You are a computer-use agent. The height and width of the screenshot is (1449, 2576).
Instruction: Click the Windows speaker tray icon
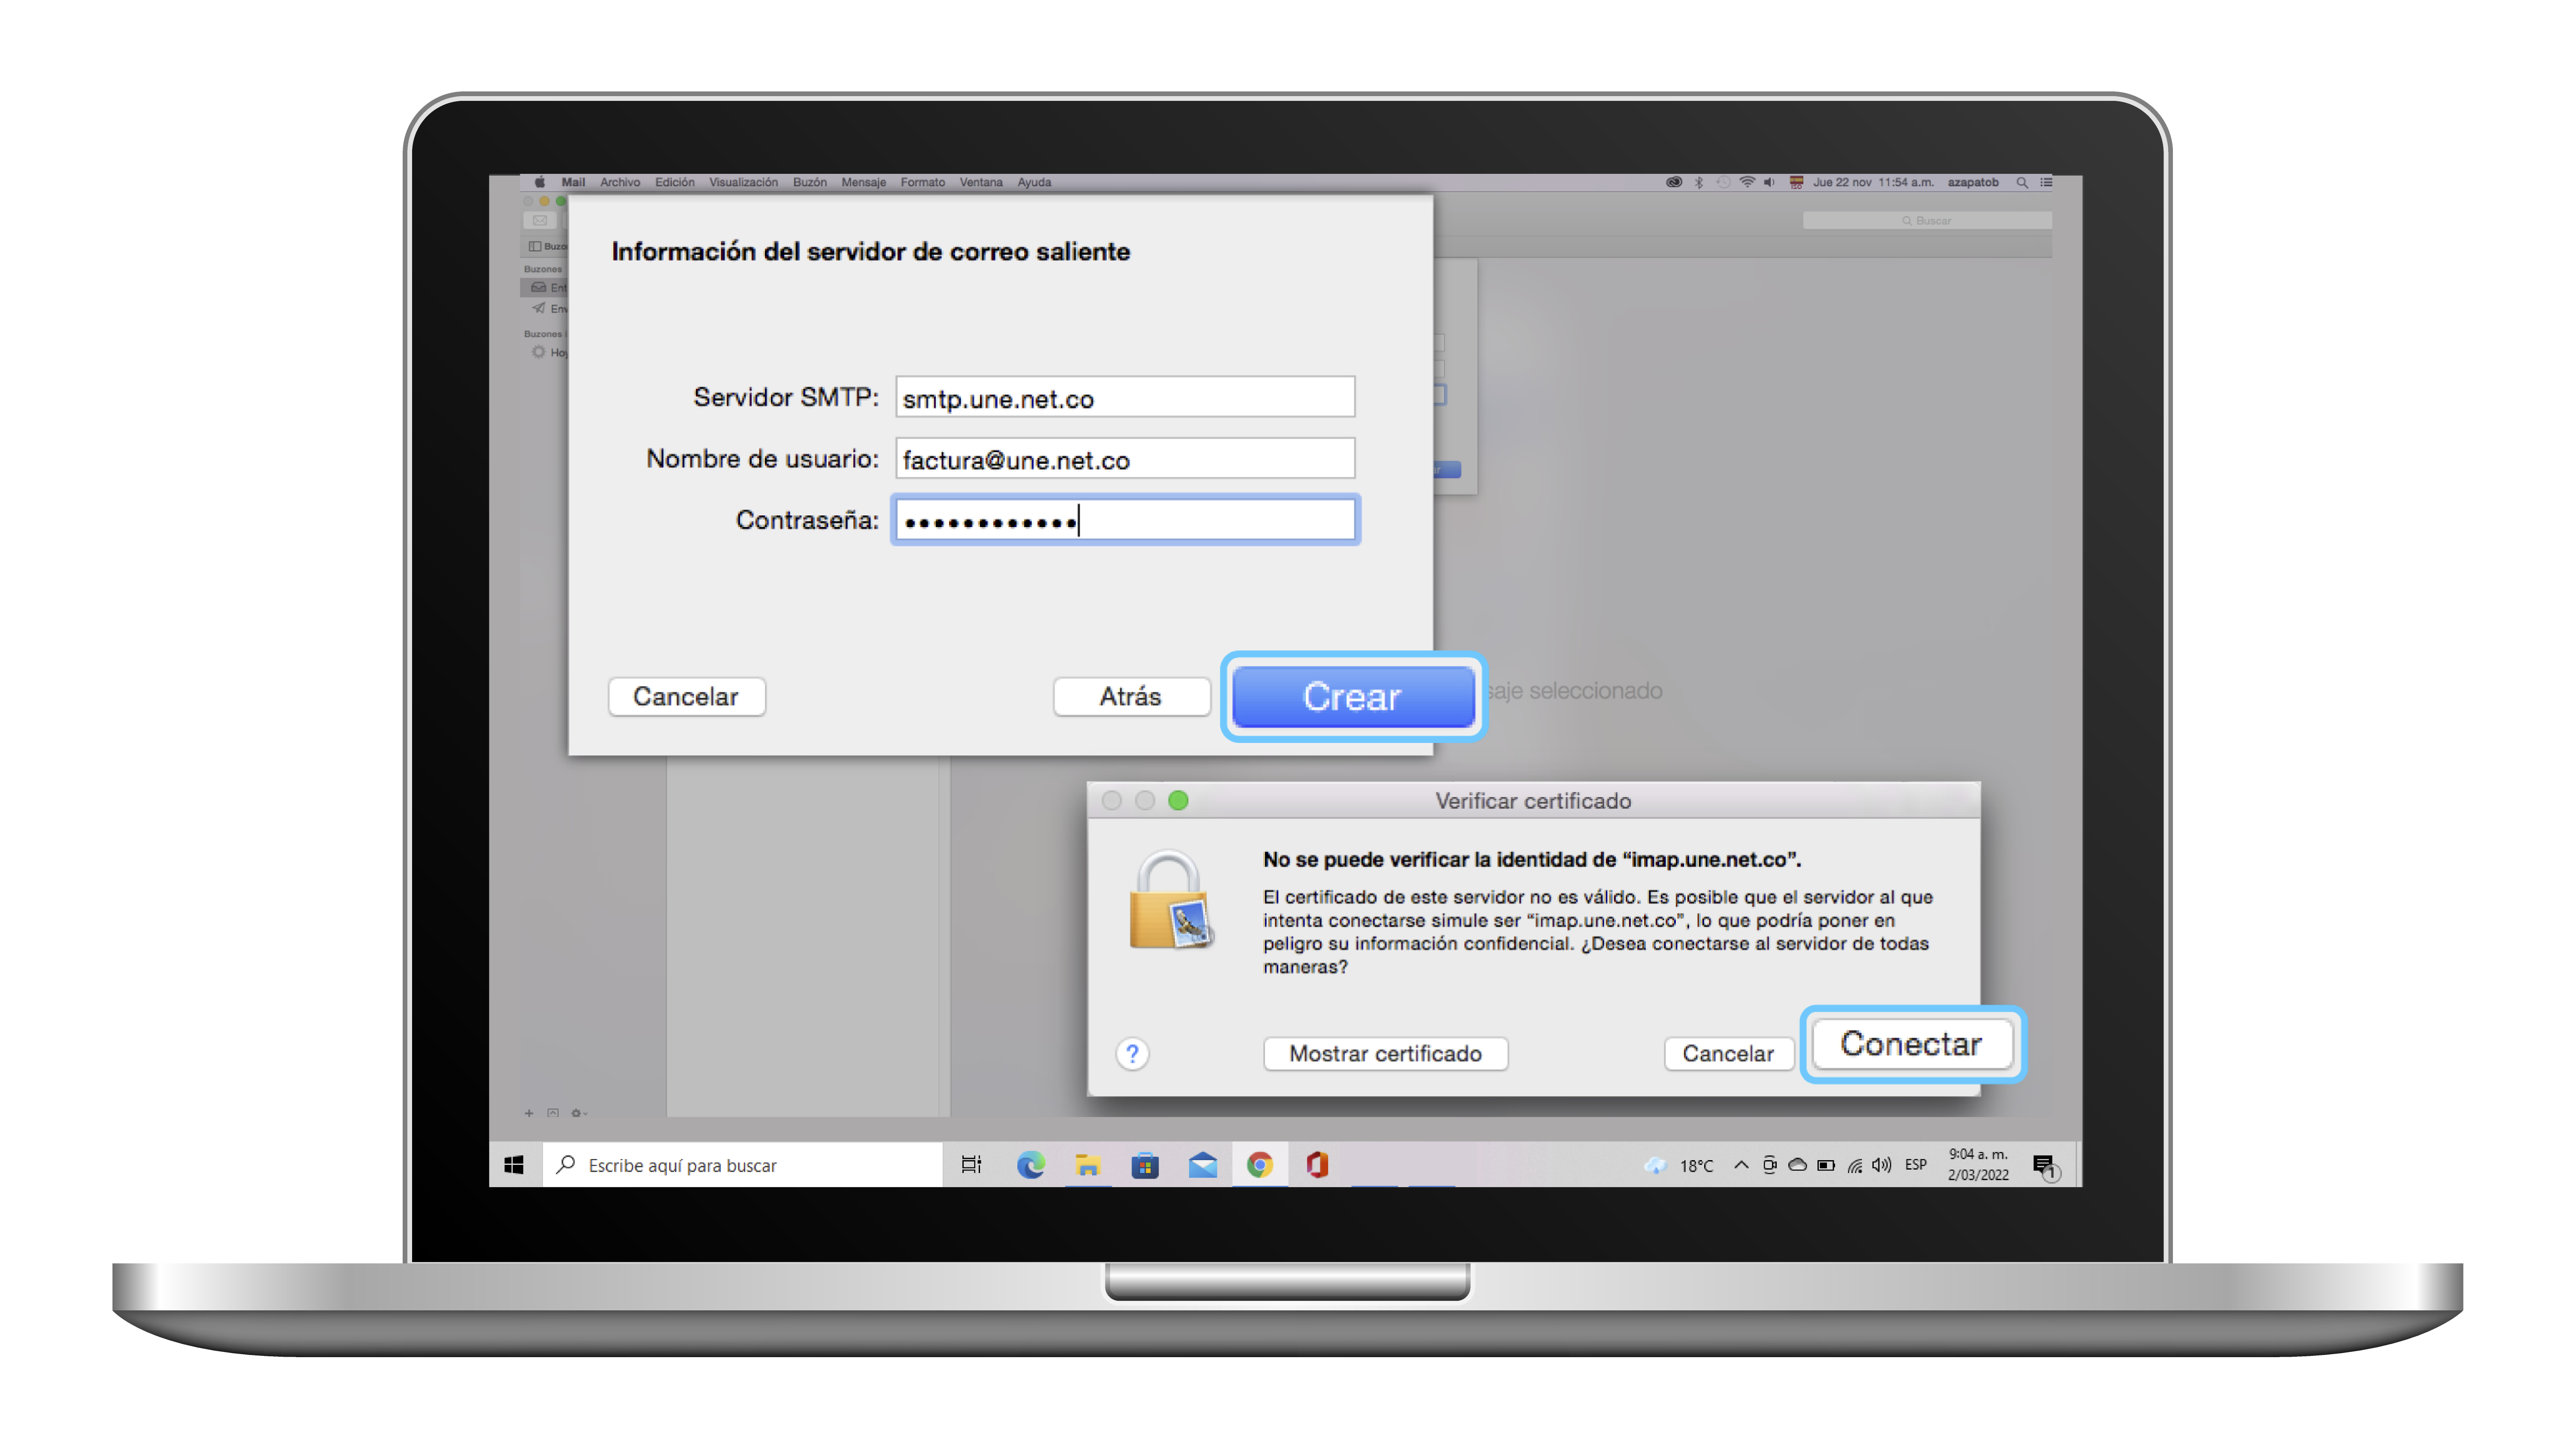pyautogui.click(x=1882, y=1165)
